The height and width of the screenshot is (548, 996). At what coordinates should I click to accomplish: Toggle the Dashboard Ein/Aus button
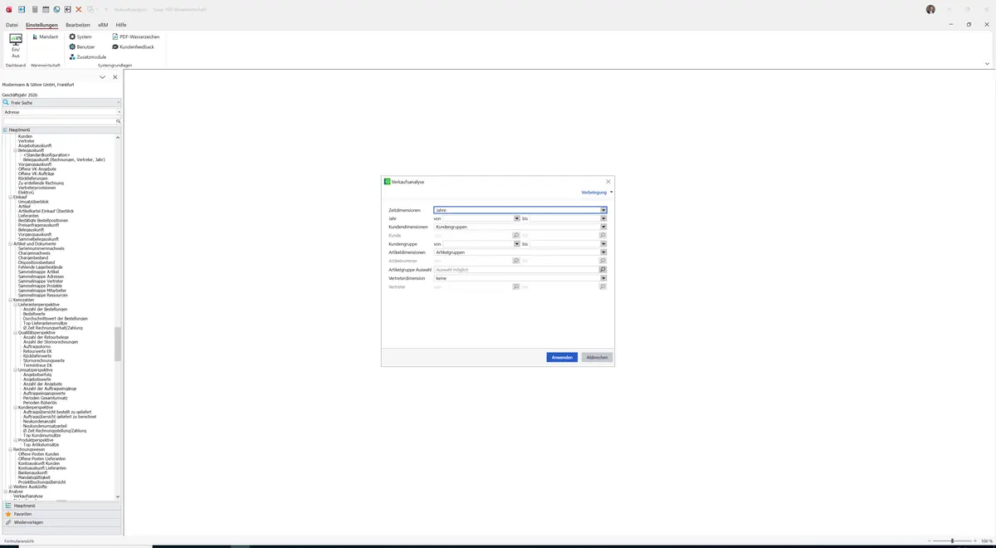click(x=16, y=46)
